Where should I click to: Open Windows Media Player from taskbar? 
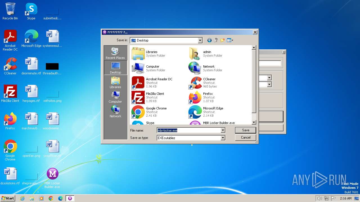click(41, 198)
